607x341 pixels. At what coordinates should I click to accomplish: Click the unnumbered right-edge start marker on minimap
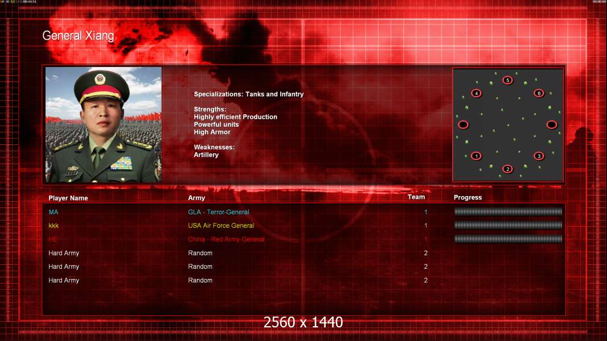point(552,124)
